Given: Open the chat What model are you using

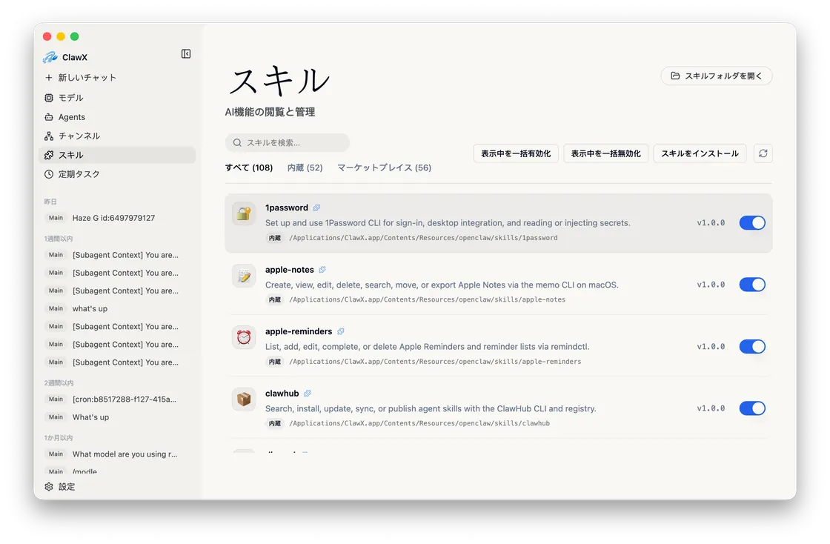Looking at the screenshot, I should (x=117, y=454).
